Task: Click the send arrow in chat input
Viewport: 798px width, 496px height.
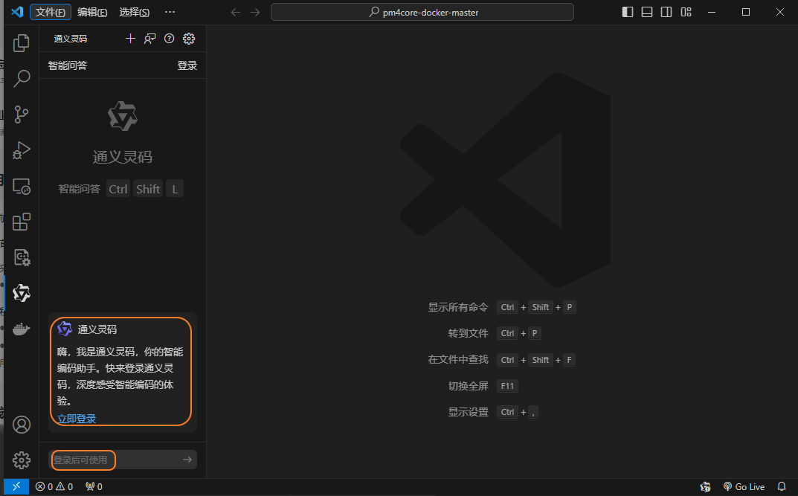Action: 187,460
